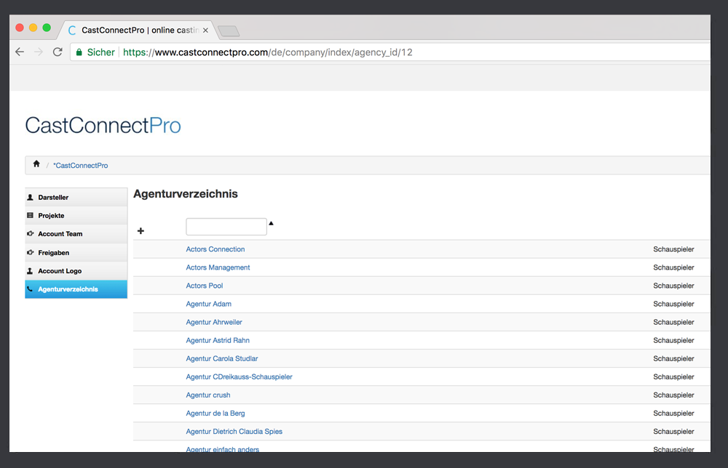
Task: Open Agentur Adam link
Action: coord(208,304)
